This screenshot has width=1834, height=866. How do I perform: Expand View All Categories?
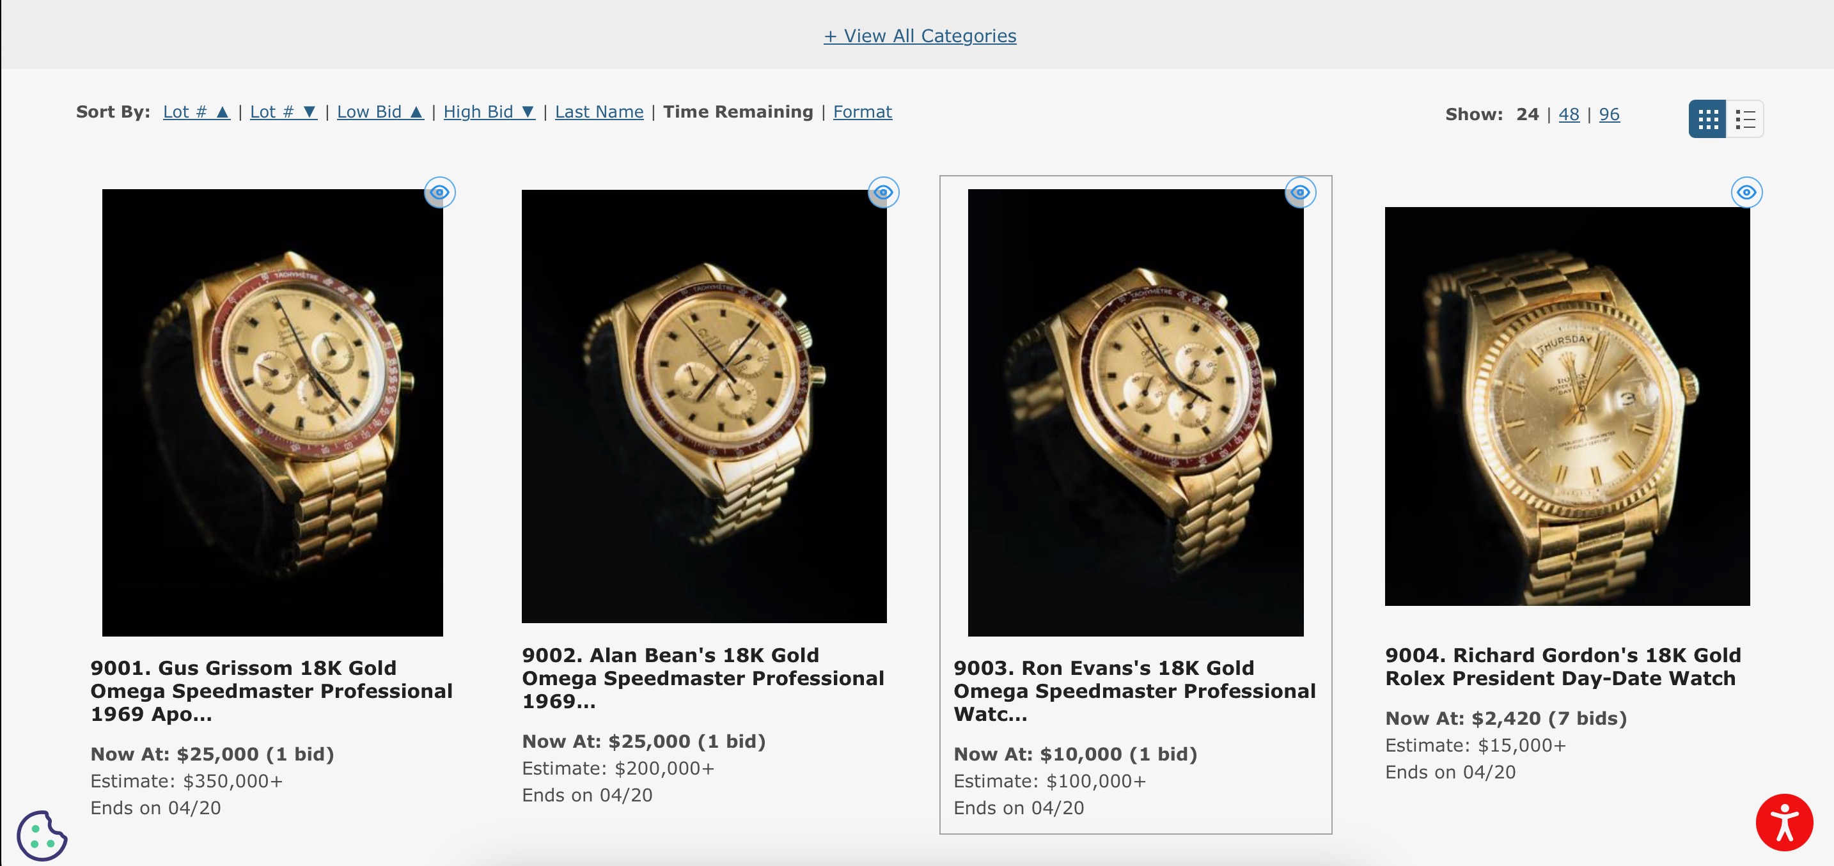[x=920, y=36]
